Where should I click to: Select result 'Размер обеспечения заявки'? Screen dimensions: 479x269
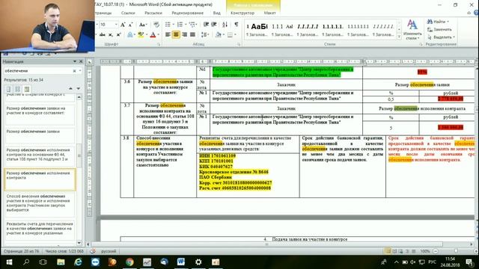[40, 136]
